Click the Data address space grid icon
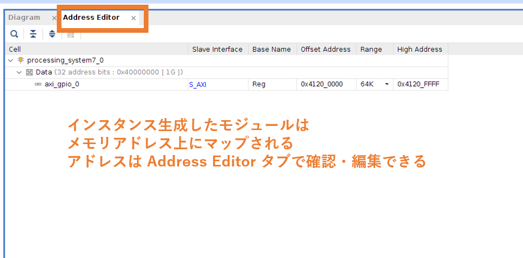 (x=29, y=72)
